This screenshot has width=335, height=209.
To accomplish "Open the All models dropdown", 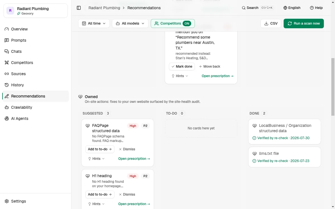I will point(130,23).
